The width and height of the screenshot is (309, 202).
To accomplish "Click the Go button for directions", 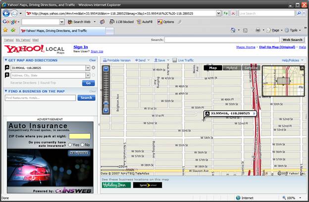I will point(88,83).
